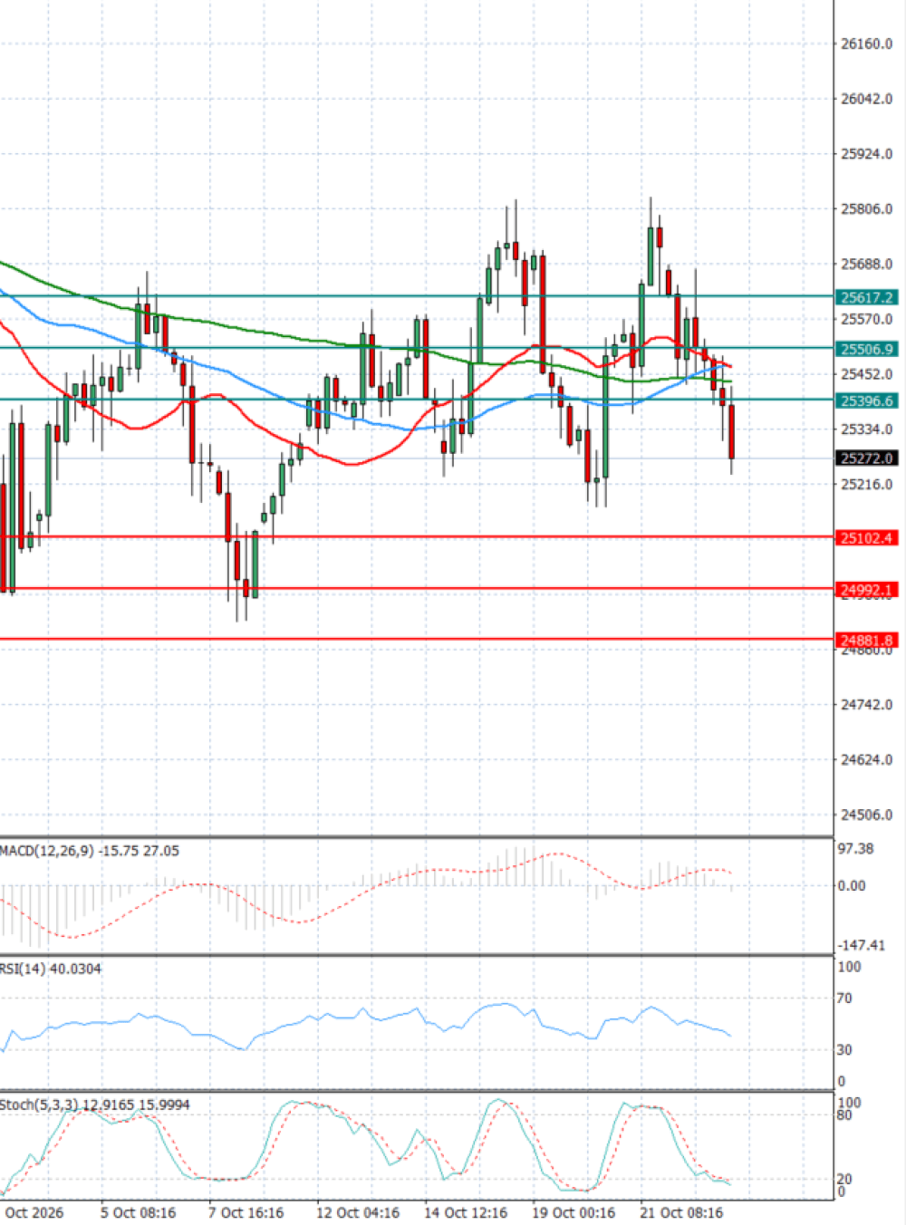Click the RSI(14) 40.0304 indicator label
Image resolution: width=906 pixels, height=1225 pixels.
click(x=51, y=969)
